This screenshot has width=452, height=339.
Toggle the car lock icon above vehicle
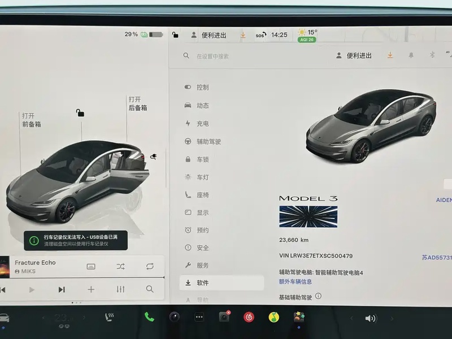(x=80, y=113)
